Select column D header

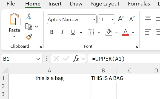152,70
